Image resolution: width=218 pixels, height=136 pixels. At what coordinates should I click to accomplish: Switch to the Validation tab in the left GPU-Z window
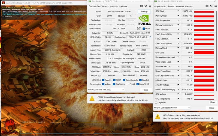[x=123, y=6]
